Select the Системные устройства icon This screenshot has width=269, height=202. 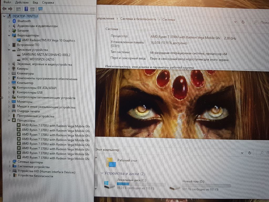[15, 166]
